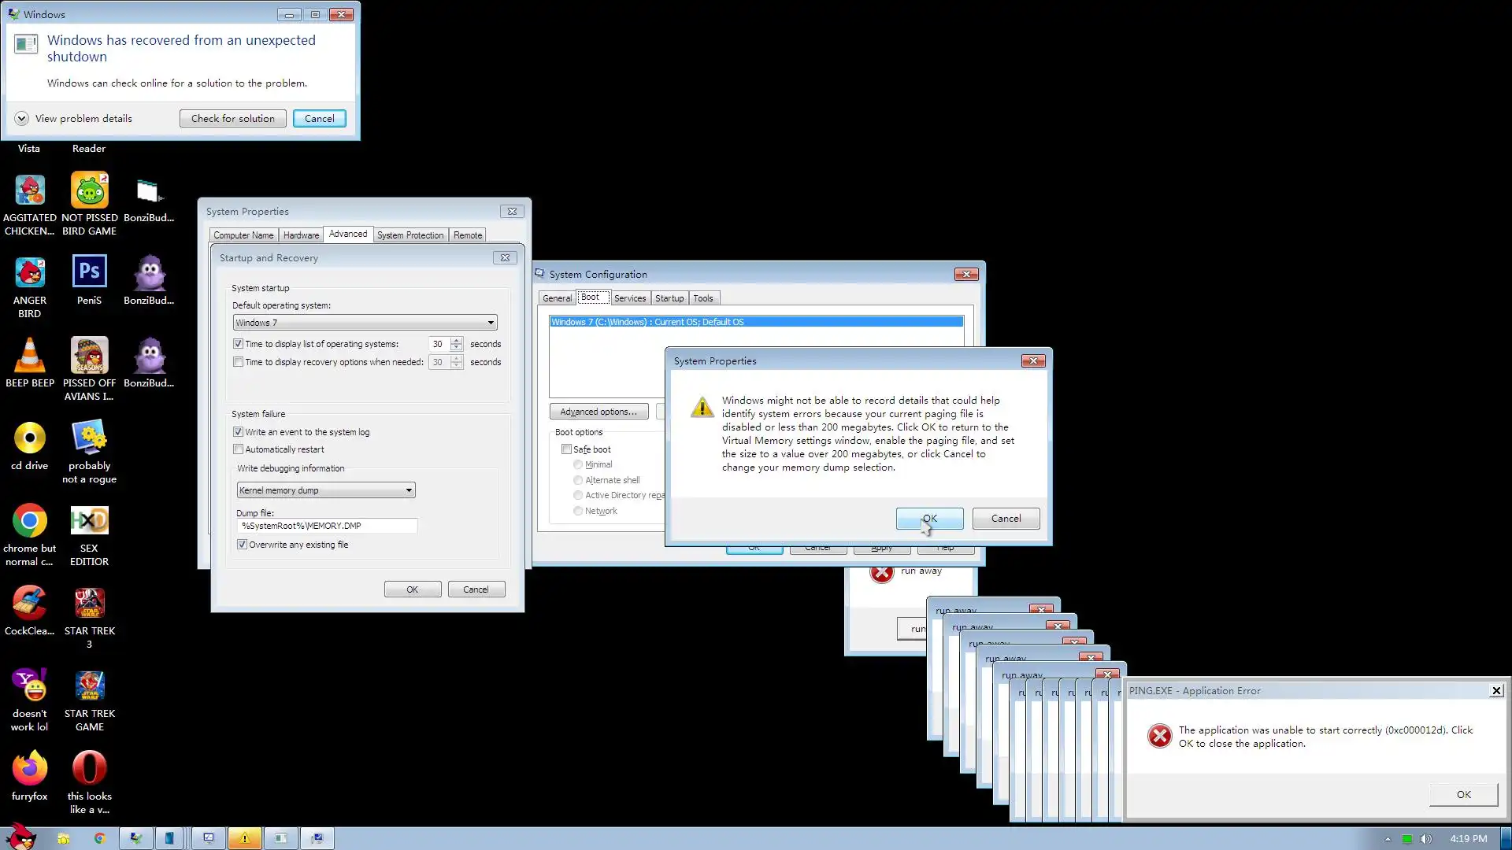Expand View problem details
Screen dimensions: 1512x850
(22, 119)
